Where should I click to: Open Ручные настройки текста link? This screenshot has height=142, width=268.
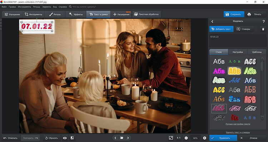(238, 124)
